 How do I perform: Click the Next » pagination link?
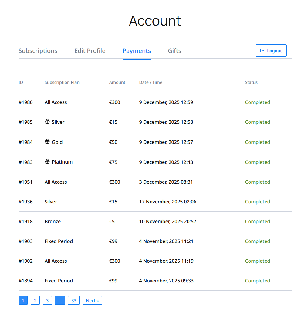point(92,301)
